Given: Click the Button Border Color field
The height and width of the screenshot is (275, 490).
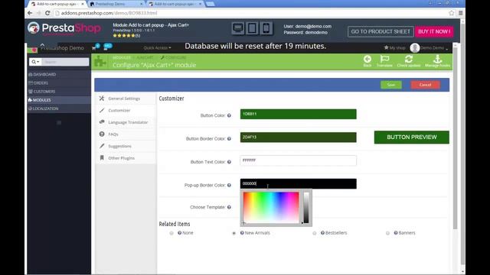Looking at the screenshot, I should coord(298,137).
